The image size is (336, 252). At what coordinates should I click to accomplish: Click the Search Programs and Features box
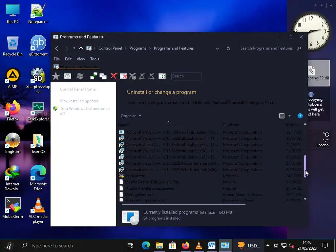click(x=266, y=48)
